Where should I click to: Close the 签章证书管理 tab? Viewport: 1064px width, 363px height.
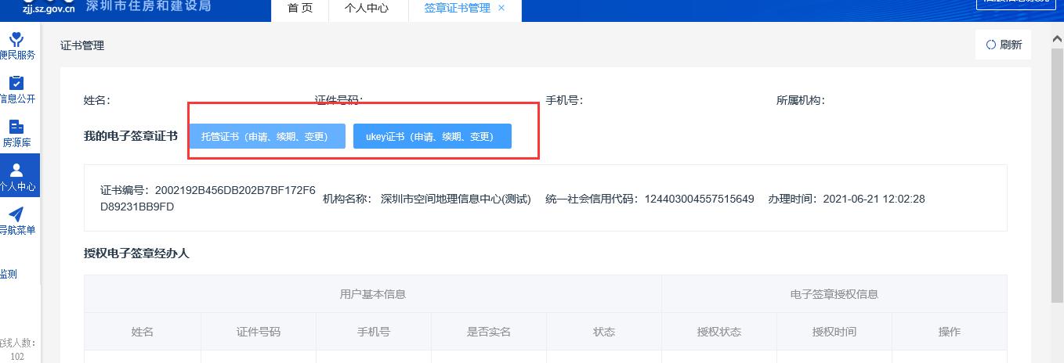click(501, 8)
